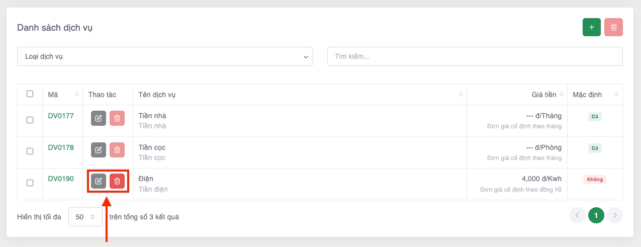Click the next page arrow
641x247 pixels.
click(x=614, y=215)
